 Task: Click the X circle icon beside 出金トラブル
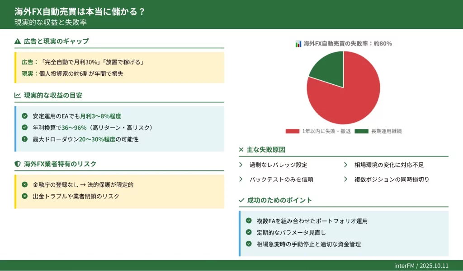tap(24, 196)
